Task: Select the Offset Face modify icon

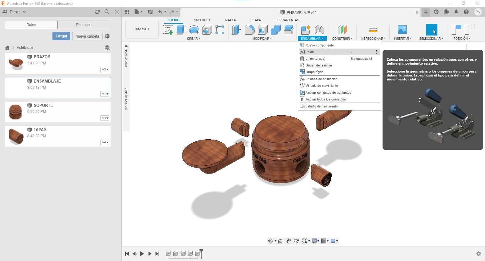Action: coord(289,30)
